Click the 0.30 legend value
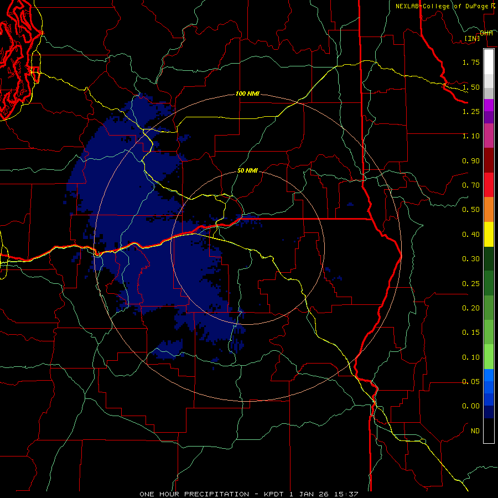Image resolution: width=498 pixels, height=498 pixels. pyautogui.click(x=471, y=259)
